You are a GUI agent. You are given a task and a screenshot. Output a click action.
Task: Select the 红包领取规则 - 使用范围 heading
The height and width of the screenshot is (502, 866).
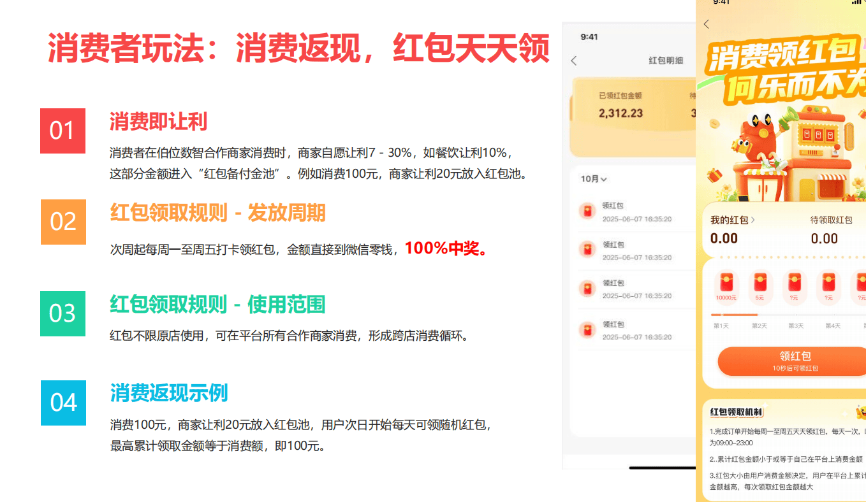tap(217, 305)
